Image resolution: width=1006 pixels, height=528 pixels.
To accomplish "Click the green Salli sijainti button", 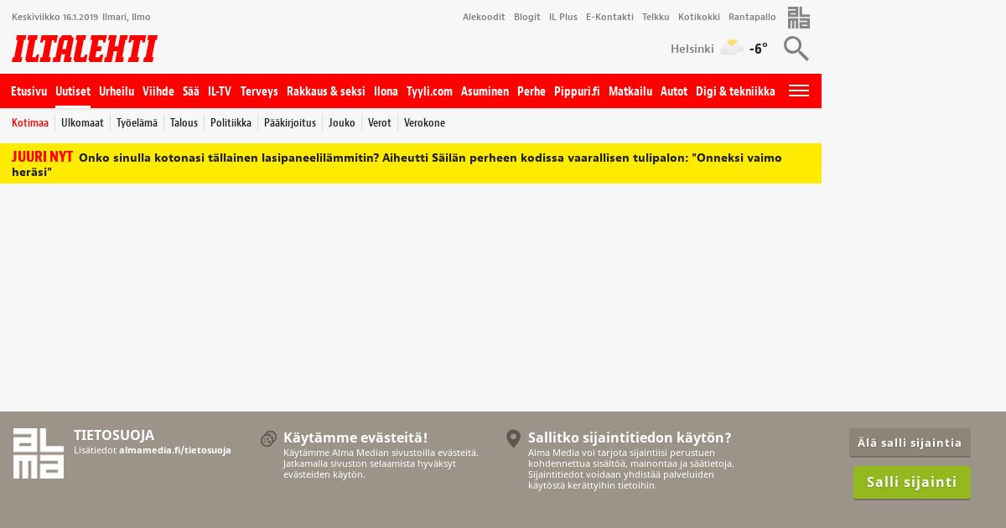I will (912, 482).
